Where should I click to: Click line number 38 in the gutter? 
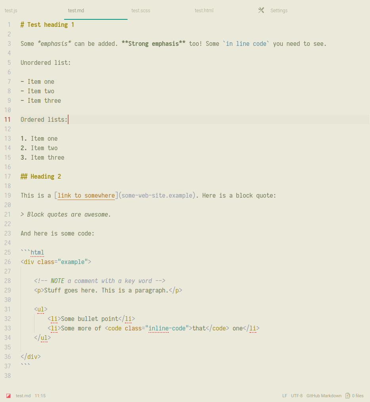coord(8,376)
